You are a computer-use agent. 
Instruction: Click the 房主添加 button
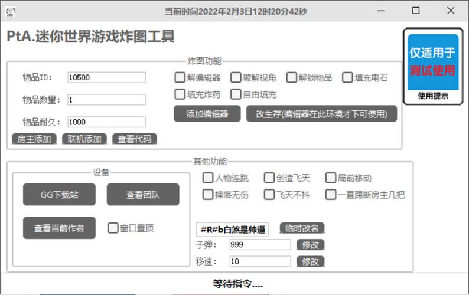[34, 139]
